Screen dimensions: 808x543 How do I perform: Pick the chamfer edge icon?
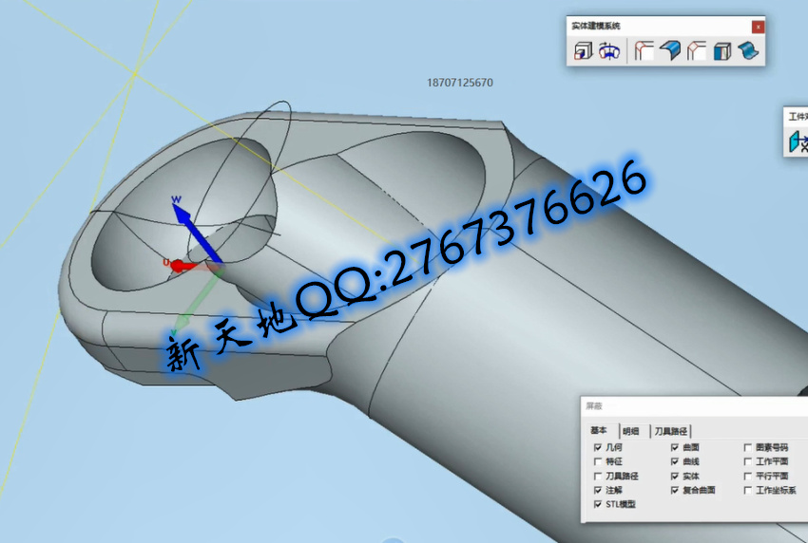697,51
